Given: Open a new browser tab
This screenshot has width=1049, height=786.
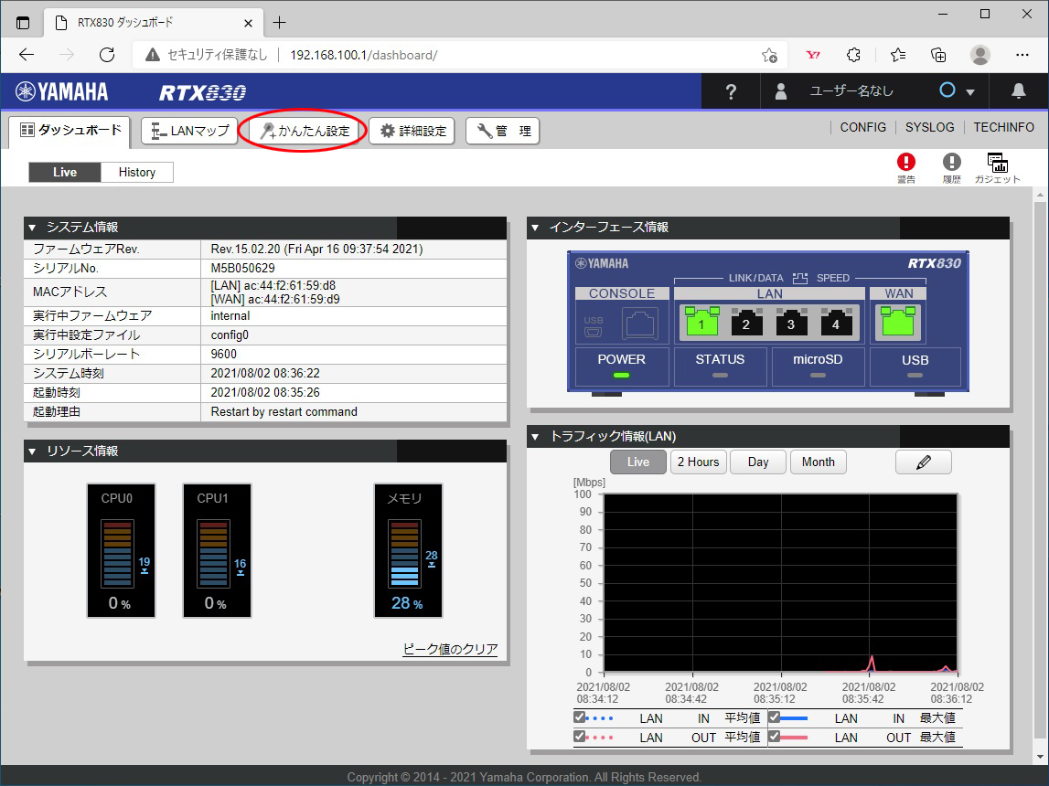Looking at the screenshot, I should click(280, 23).
